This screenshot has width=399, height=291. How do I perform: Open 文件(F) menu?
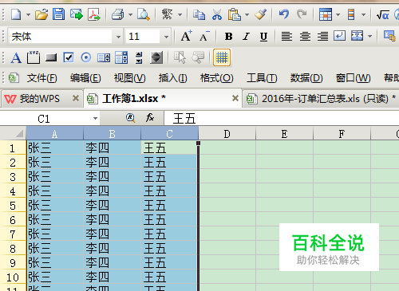tap(41, 78)
